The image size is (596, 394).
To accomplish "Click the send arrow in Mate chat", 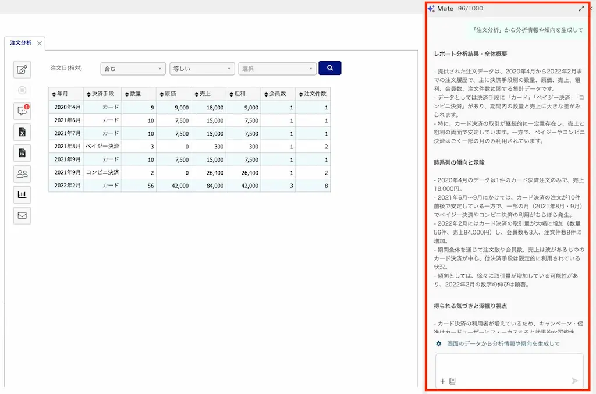I will click(x=574, y=381).
